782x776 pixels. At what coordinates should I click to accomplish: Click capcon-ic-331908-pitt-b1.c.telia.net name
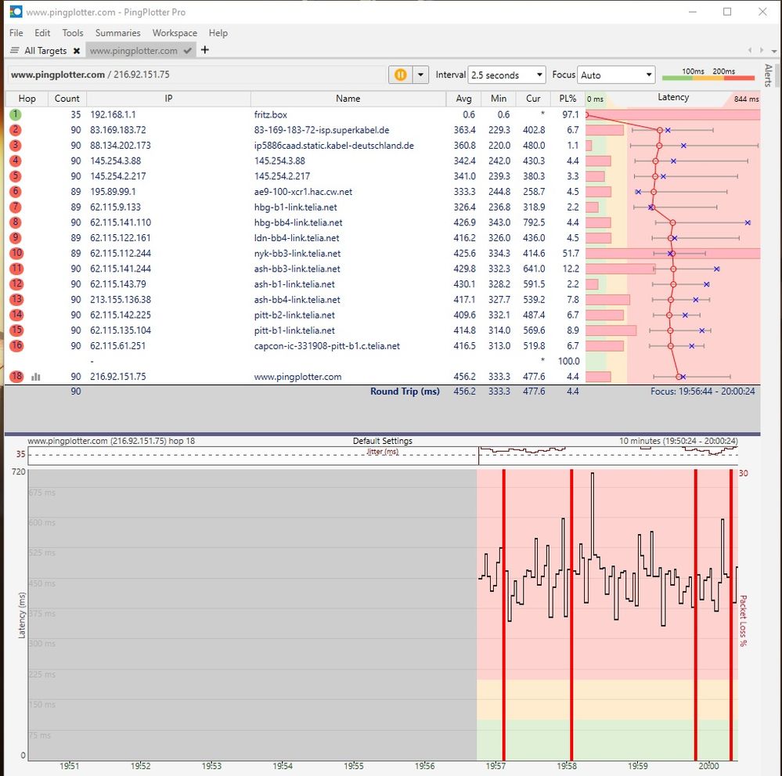pos(326,346)
